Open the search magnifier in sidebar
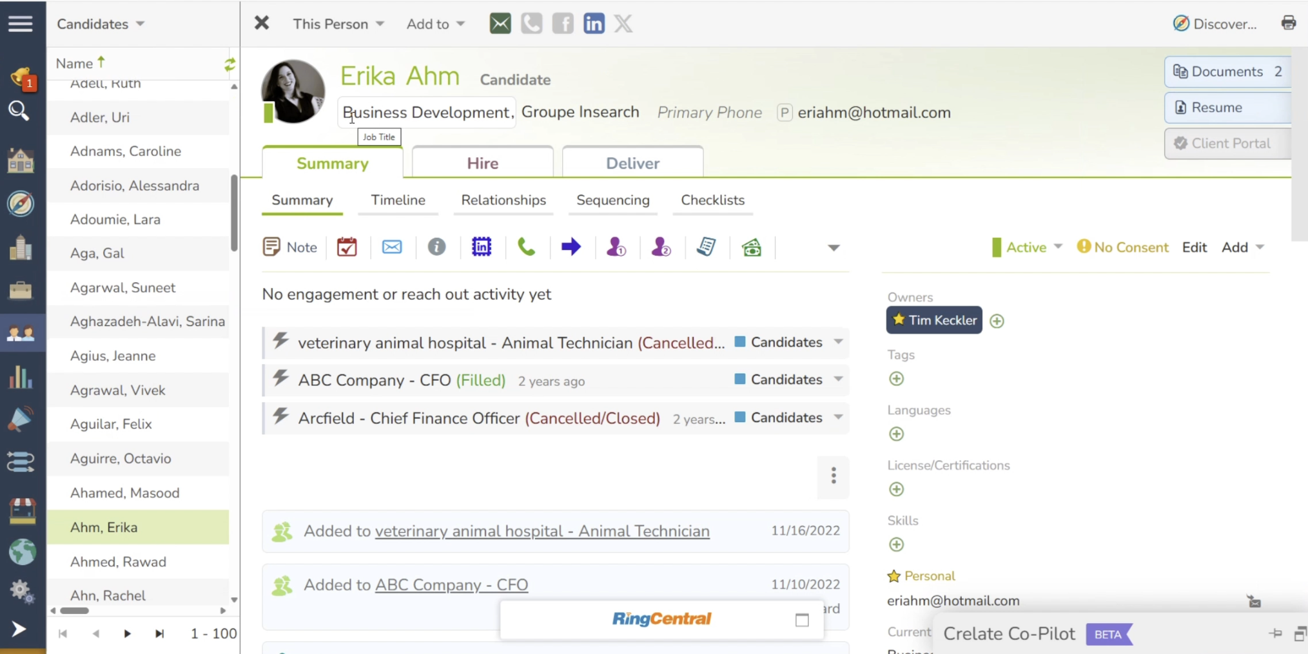This screenshot has height=654, width=1308. pyautogui.click(x=19, y=111)
